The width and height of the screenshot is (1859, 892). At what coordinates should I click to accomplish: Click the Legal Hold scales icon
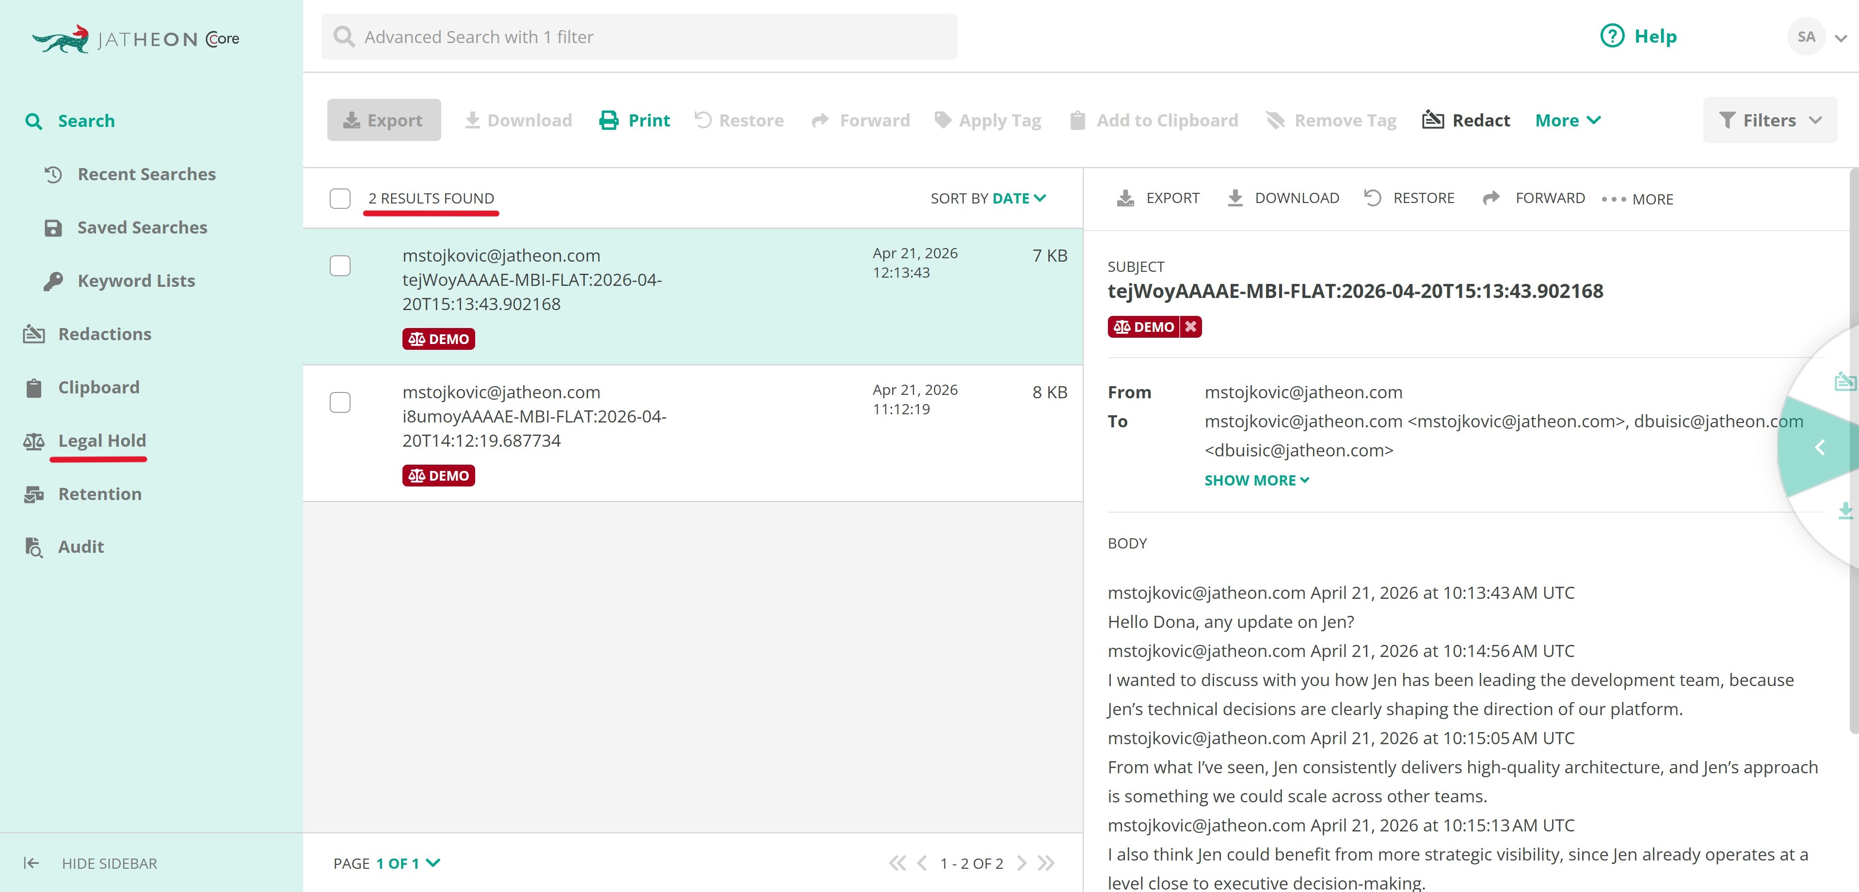pos(34,441)
